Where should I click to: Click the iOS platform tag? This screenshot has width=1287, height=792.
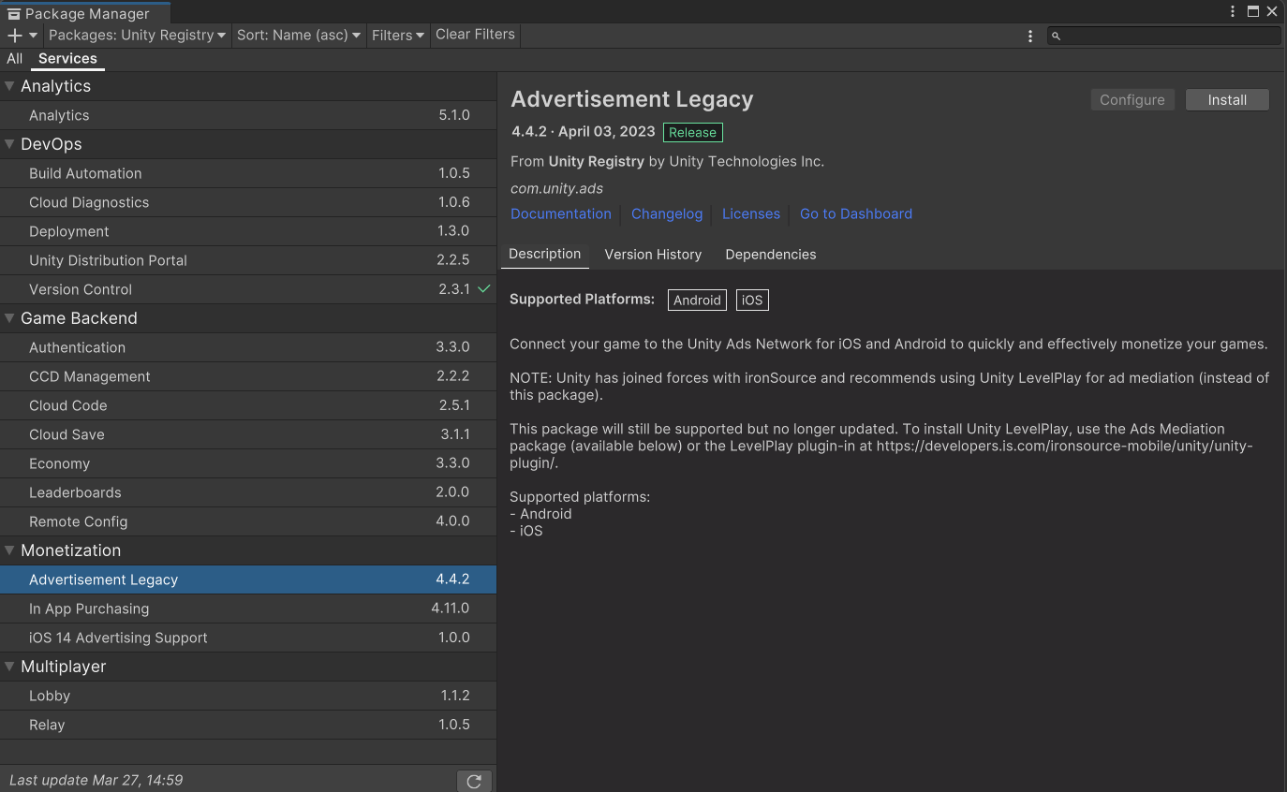point(752,301)
